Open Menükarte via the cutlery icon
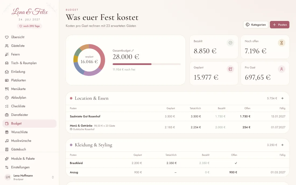The image size is (296, 185). pos(7,89)
